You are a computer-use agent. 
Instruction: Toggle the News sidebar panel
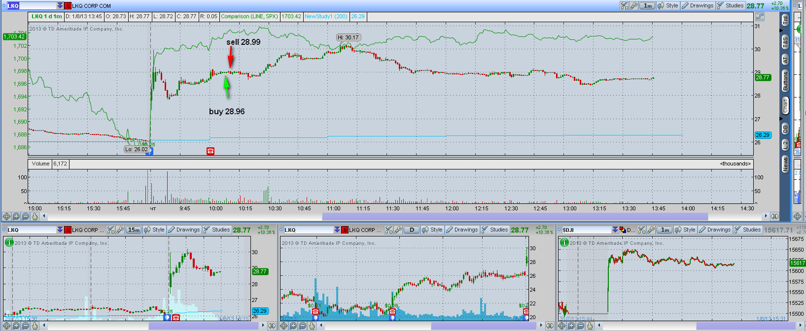coord(785,164)
